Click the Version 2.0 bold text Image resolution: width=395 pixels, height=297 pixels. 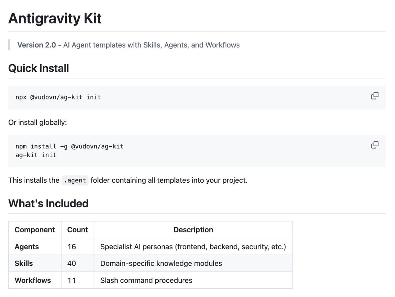37,45
